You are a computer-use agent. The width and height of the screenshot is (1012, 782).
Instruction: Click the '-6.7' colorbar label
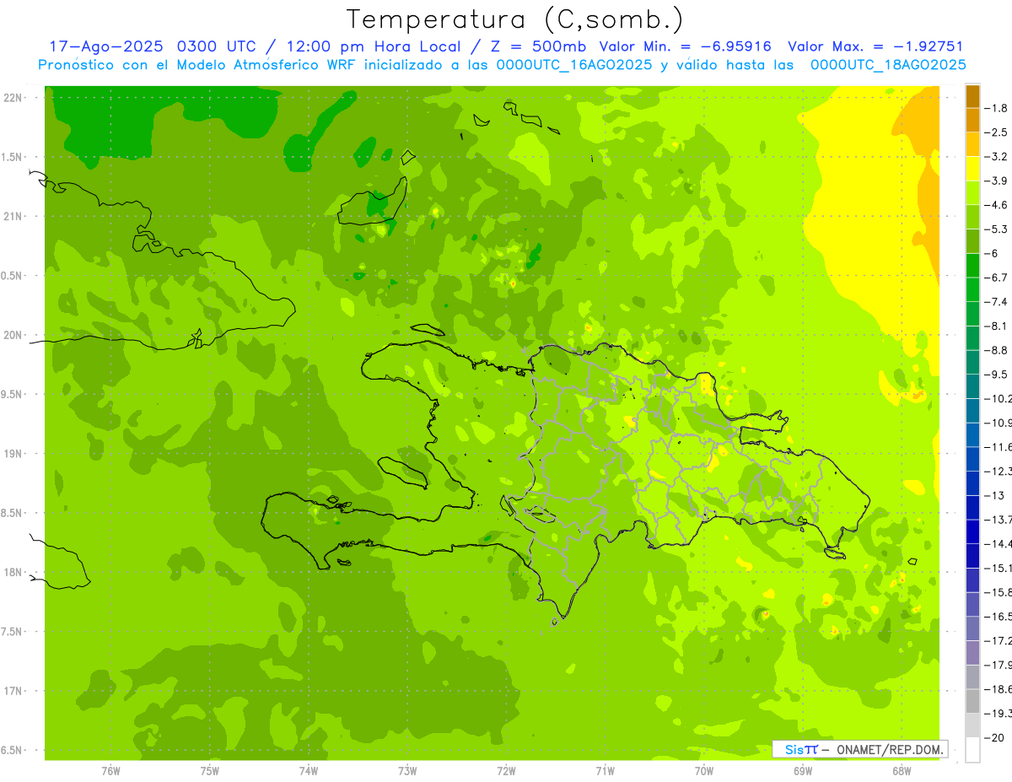(996, 278)
